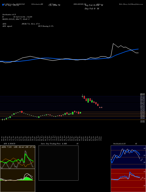146x192 pixels.
Task: Click the "ADX & MACD" panel title
Action: 9,144
